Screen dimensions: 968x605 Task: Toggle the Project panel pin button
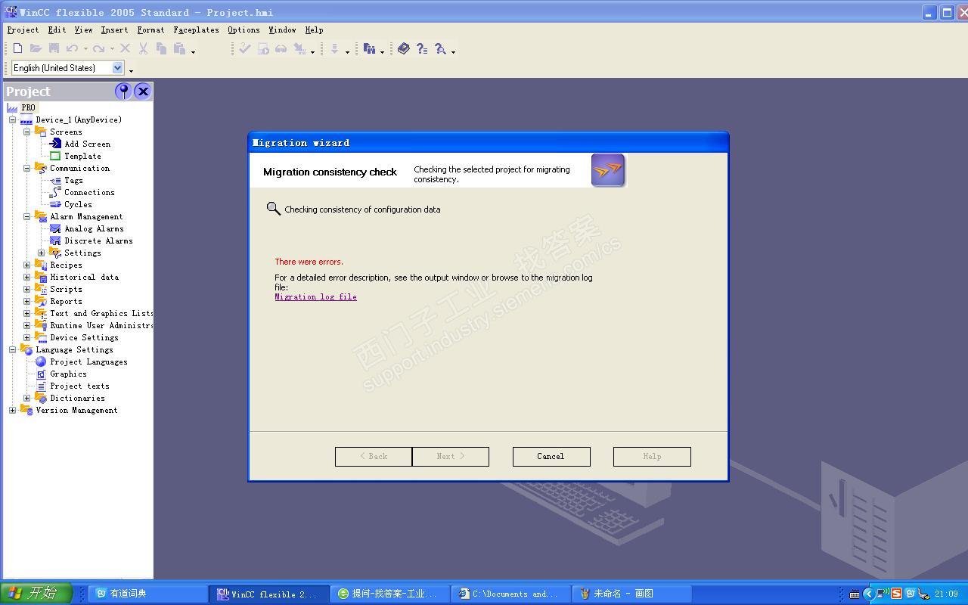click(x=123, y=92)
